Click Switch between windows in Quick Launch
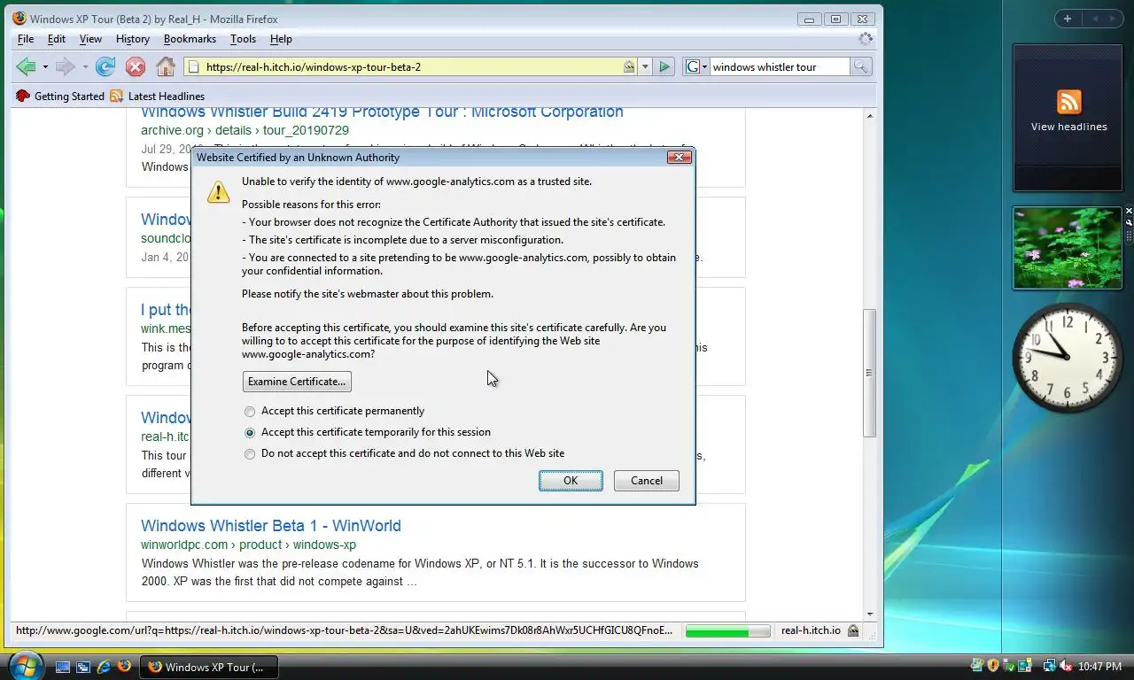This screenshot has width=1134, height=680. [83, 667]
